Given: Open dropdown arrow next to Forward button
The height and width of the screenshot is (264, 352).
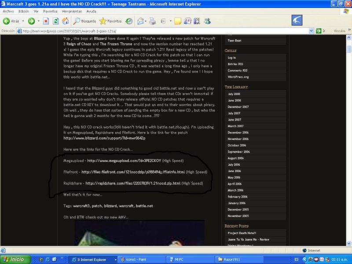Looking at the screenshot, I should point(39,21).
